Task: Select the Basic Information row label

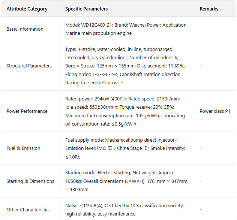Action: tap(25, 29)
